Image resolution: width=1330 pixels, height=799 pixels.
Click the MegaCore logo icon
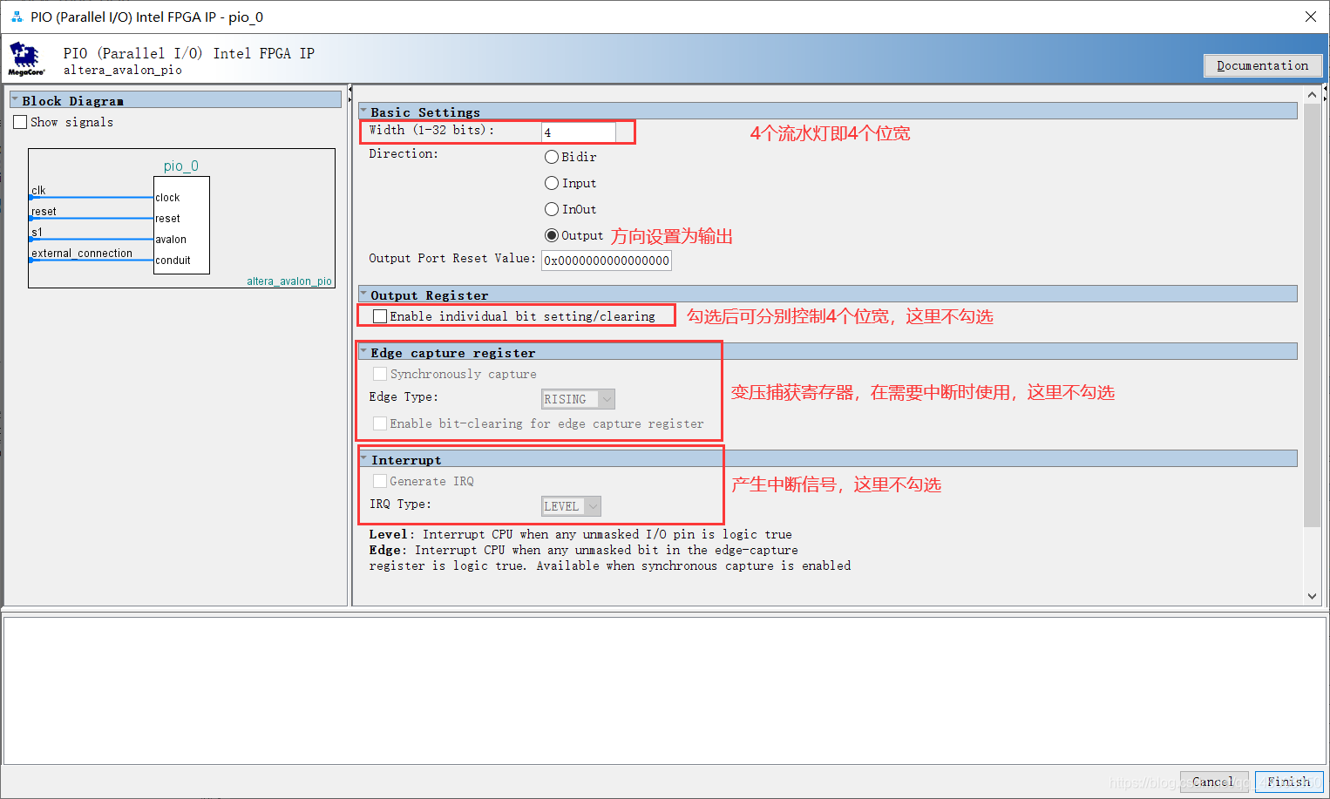(25, 59)
